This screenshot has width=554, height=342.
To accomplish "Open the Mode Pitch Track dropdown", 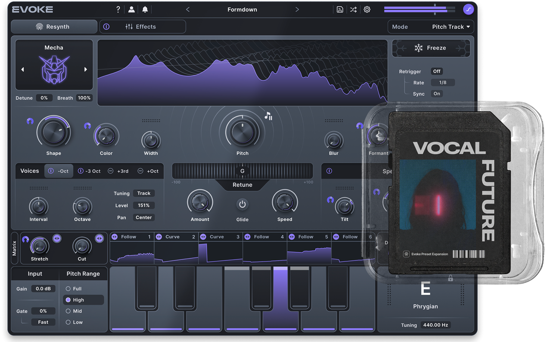I will 431,27.
